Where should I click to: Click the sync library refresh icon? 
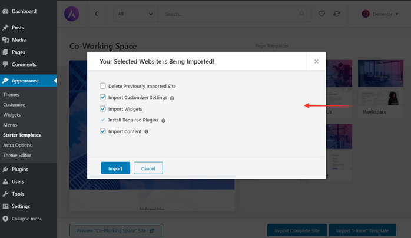(x=337, y=14)
